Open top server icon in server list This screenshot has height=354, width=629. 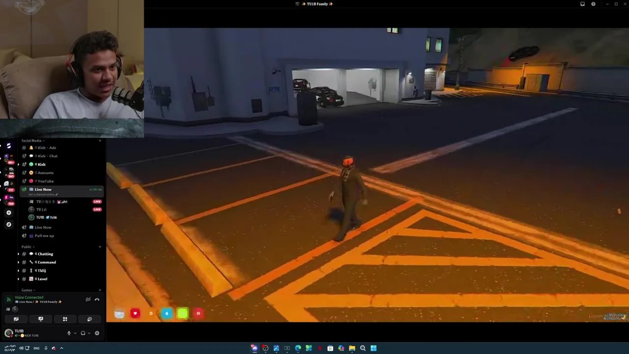8,146
